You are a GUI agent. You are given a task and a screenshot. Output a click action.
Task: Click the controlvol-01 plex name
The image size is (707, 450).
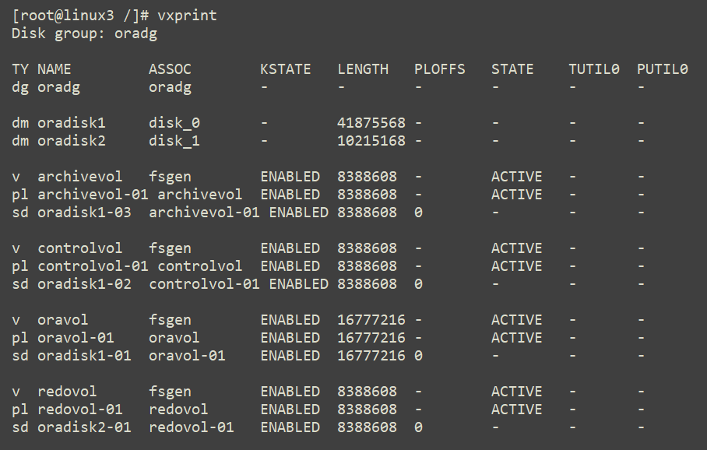point(93,266)
